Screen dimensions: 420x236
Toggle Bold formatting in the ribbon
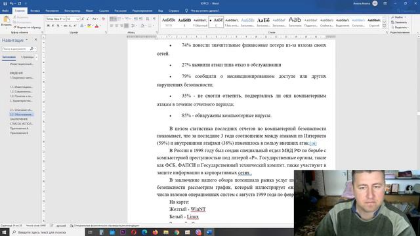click(48, 26)
